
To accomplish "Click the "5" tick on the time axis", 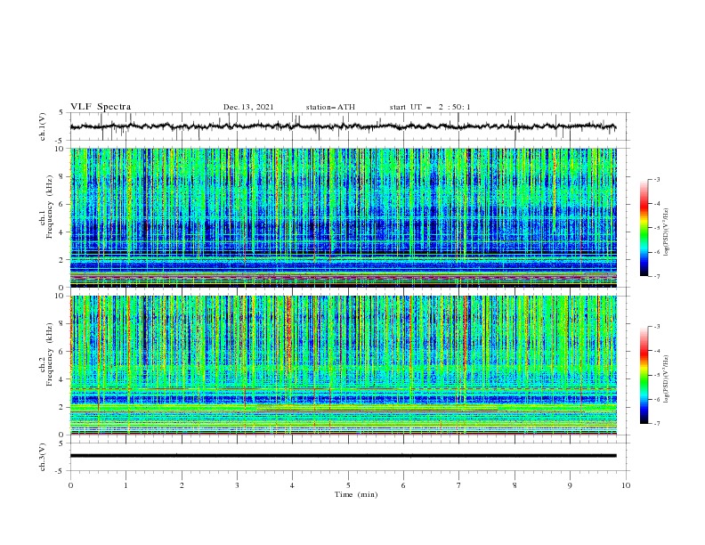I will pyautogui.click(x=348, y=485).
